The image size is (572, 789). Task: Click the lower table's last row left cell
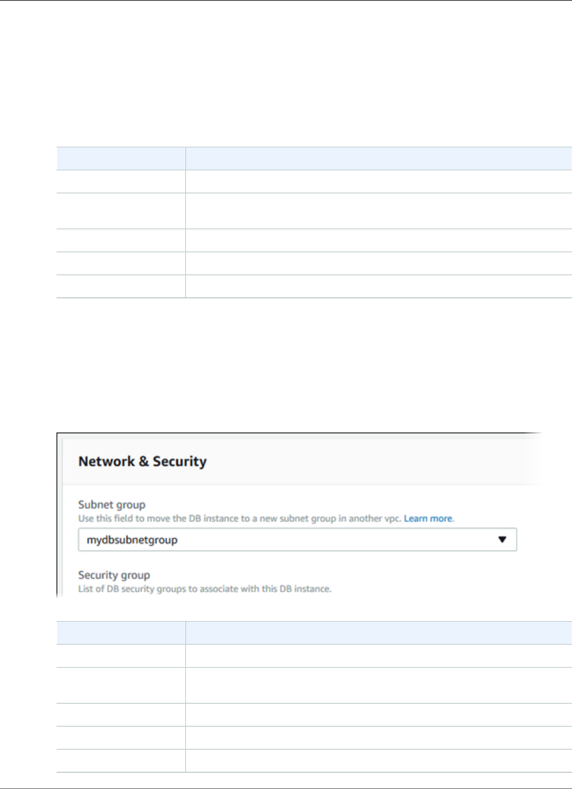121,761
